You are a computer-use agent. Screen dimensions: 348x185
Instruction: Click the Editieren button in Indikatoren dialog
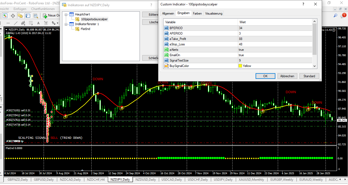(x=150, y=15)
